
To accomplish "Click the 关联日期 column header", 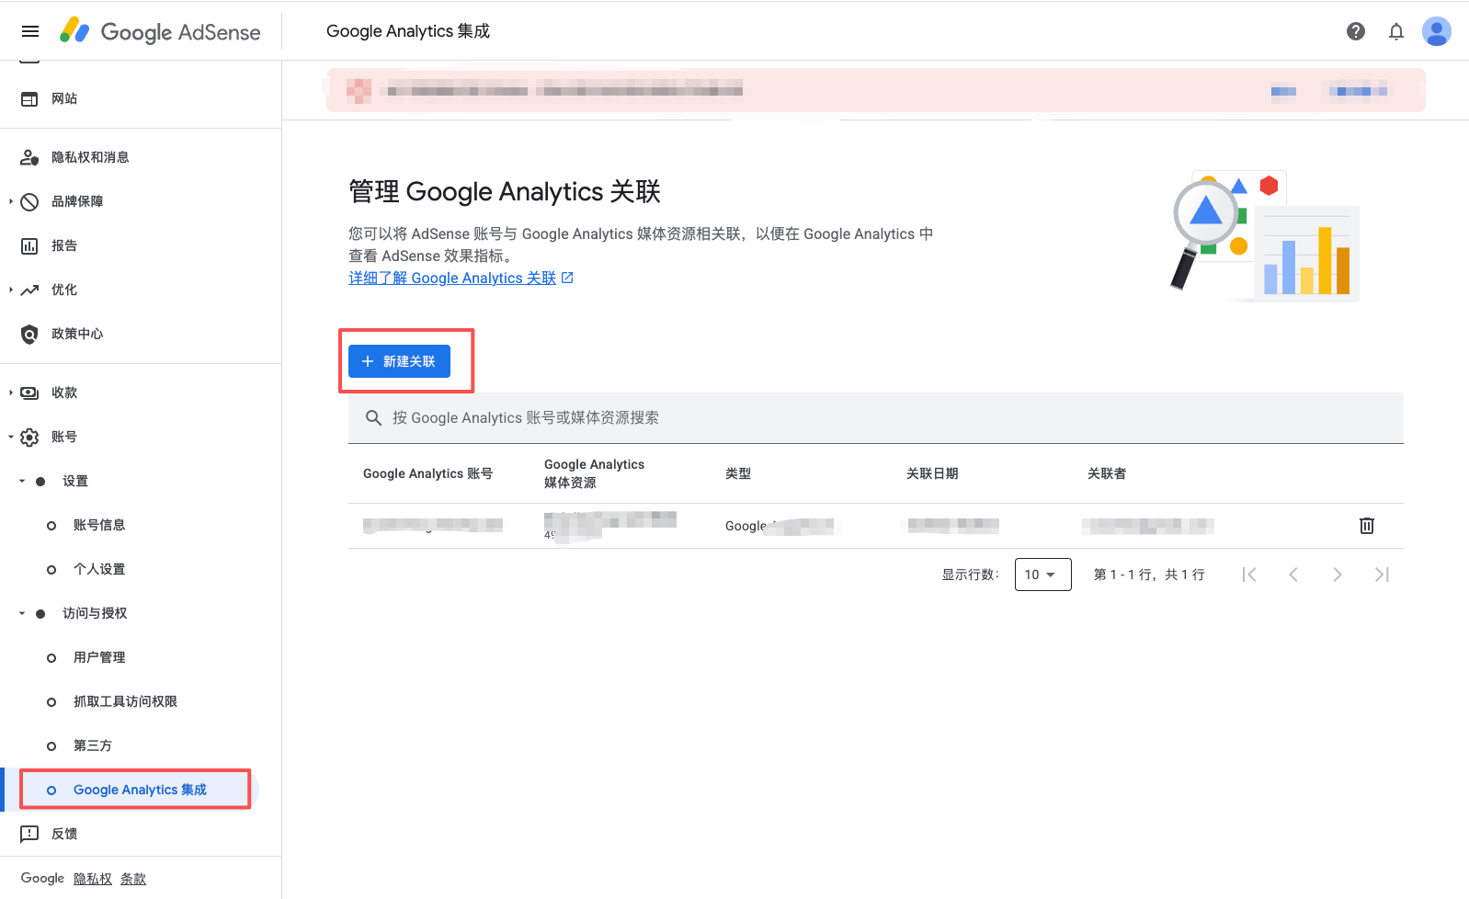I will (932, 473).
